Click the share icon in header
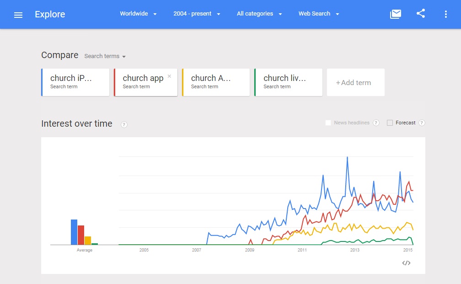 [421, 14]
